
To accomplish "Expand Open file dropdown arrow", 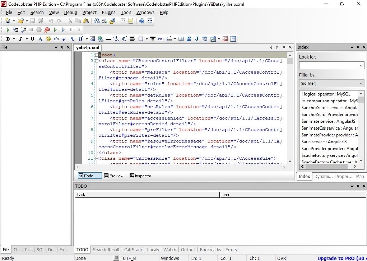I will [27, 21].
